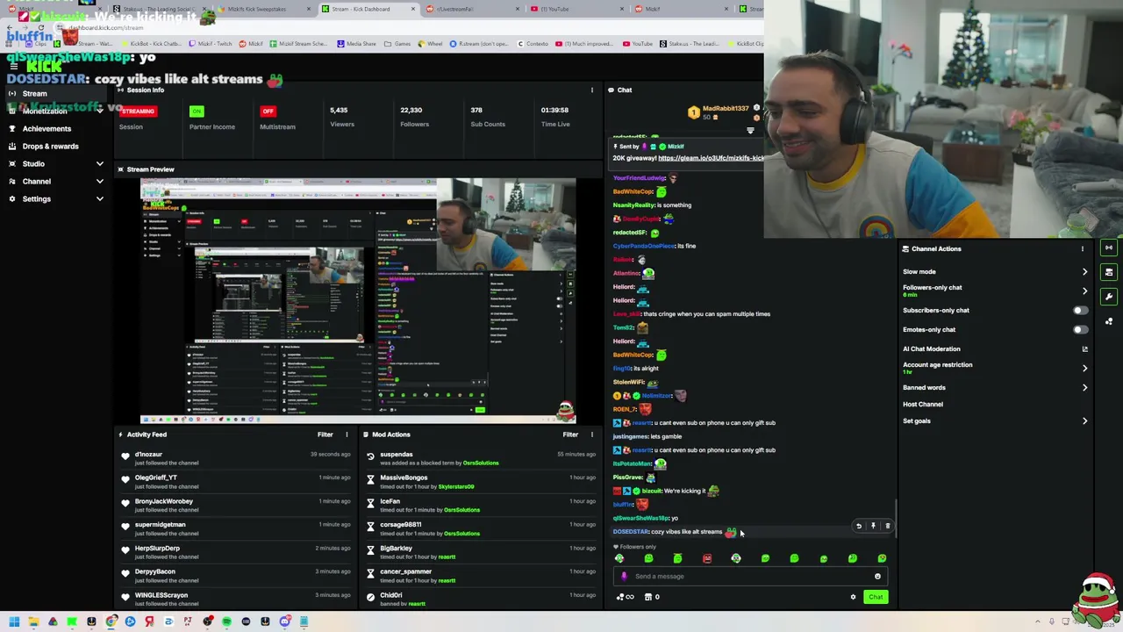This screenshot has height=632, width=1123.
Task: Click the delete message trash icon
Action: [x=887, y=526]
